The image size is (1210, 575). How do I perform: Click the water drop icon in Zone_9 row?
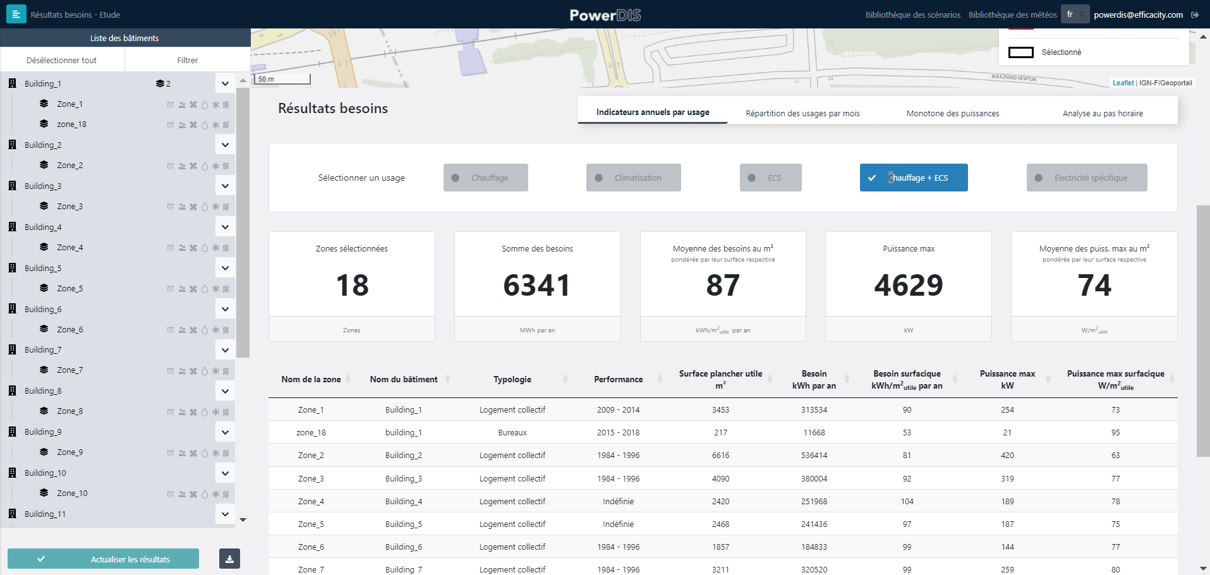click(x=204, y=453)
